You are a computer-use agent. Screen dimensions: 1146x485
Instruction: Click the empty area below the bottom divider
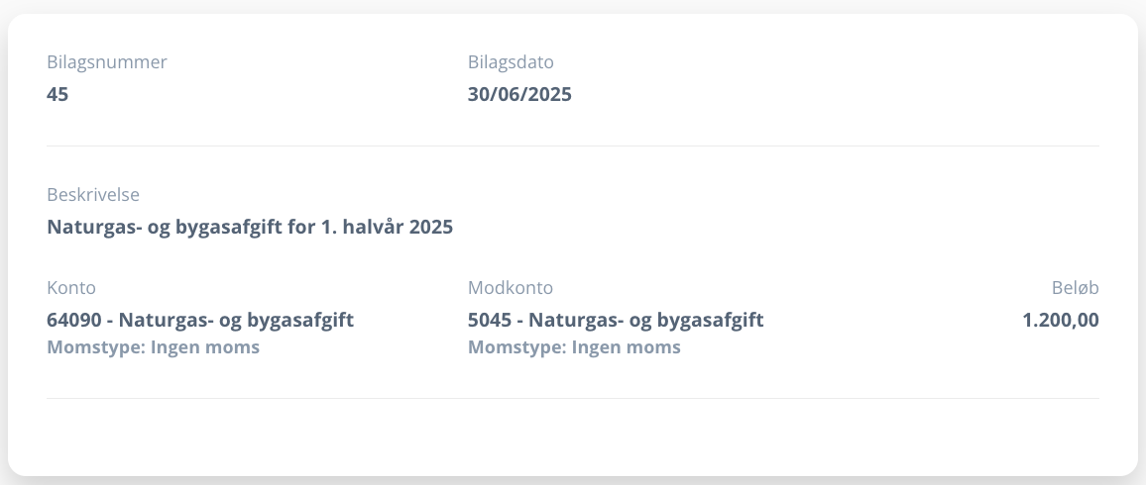point(573,436)
